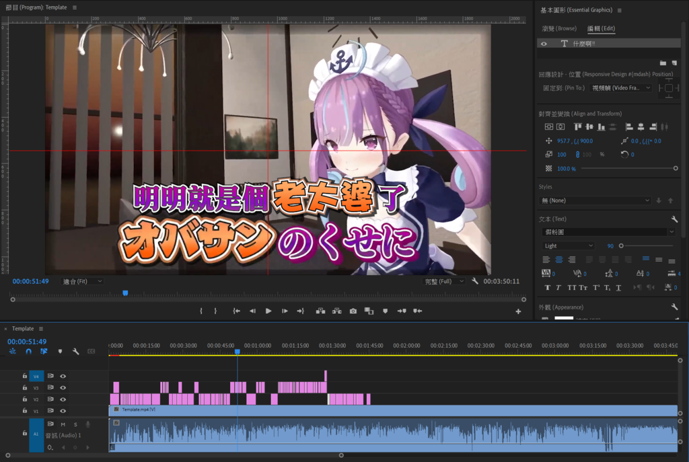Click the Align Top icon
The width and height of the screenshot is (689, 462).
click(x=578, y=127)
